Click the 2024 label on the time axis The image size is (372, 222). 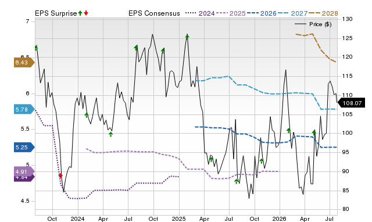pyautogui.click(x=77, y=219)
